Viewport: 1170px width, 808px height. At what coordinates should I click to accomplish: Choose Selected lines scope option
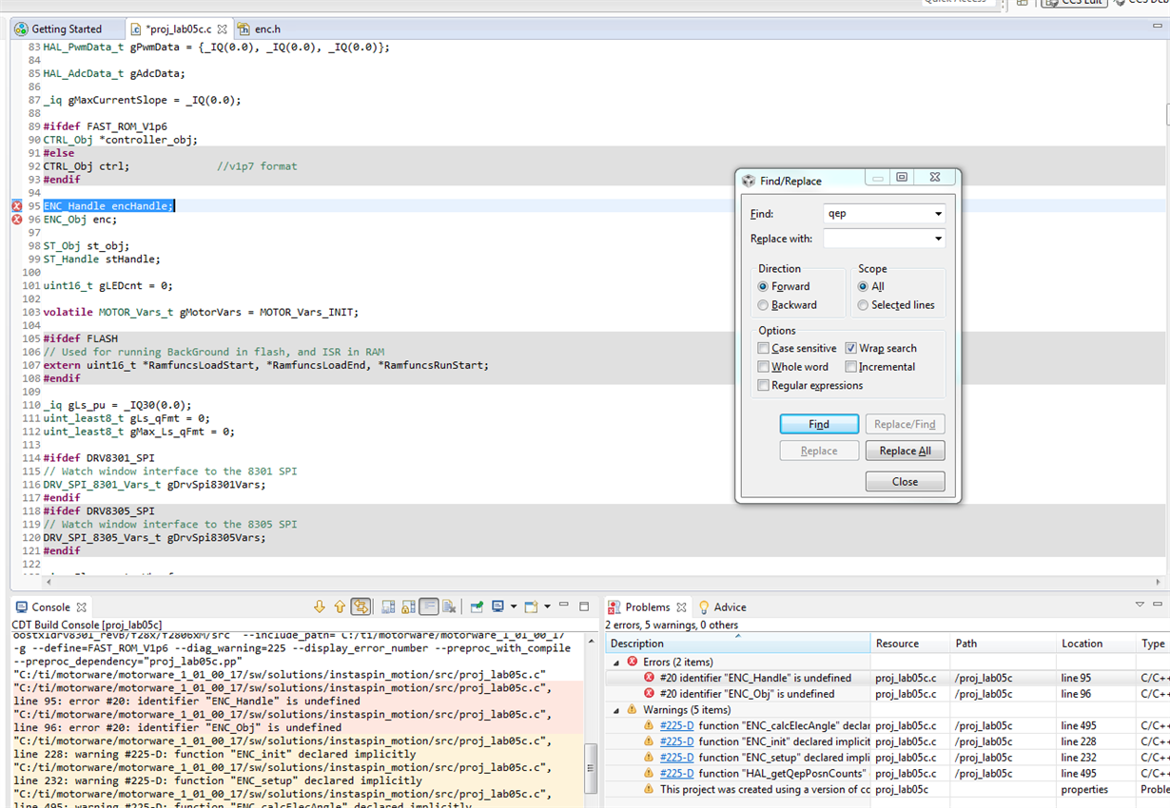click(863, 305)
